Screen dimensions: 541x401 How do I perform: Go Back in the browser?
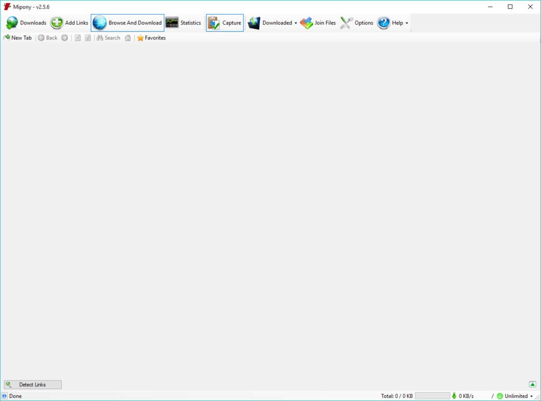(48, 38)
